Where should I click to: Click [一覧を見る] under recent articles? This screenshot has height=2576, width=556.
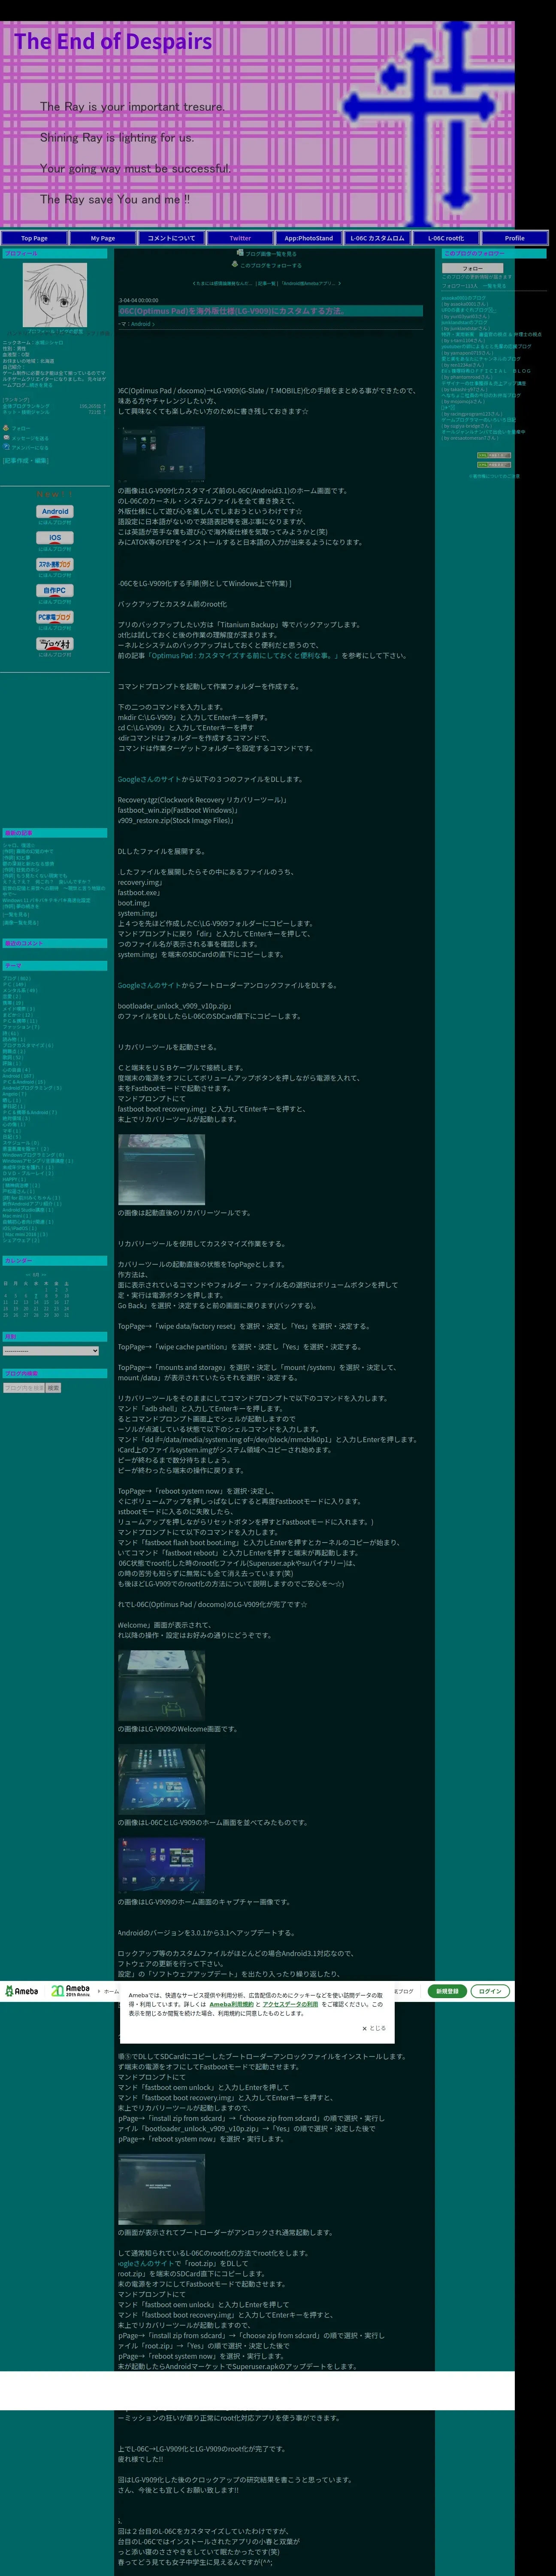click(x=16, y=914)
